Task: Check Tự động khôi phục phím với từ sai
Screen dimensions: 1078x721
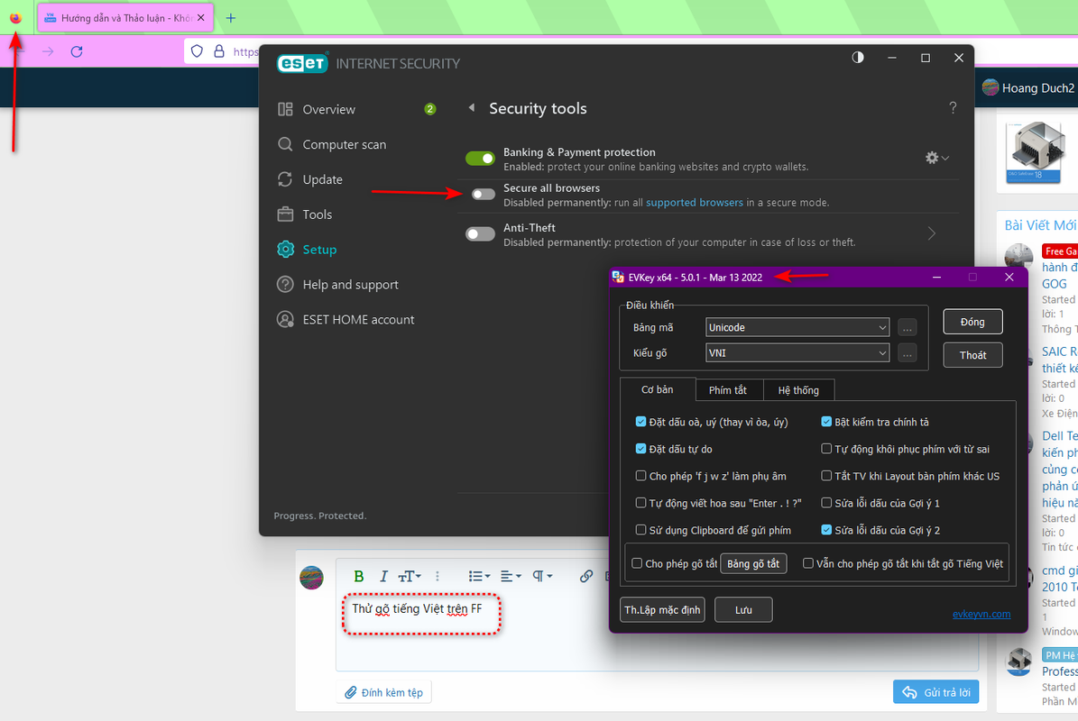Action: (826, 449)
